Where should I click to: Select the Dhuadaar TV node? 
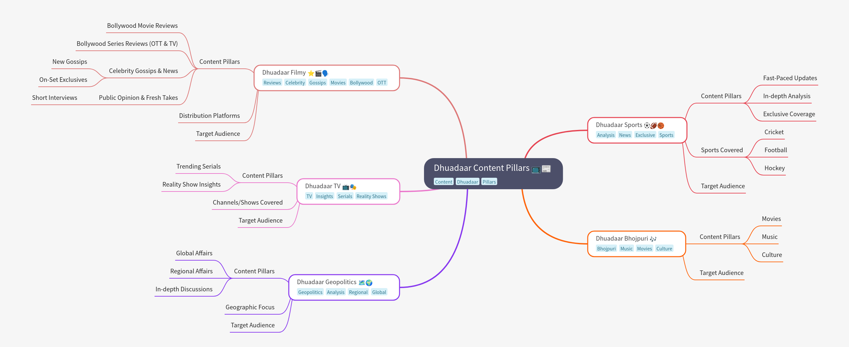(348, 192)
